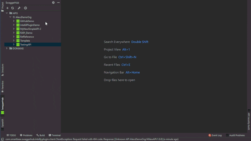
Task: Click the IntelliJPluginDemo API icon
Action: pos(18,25)
